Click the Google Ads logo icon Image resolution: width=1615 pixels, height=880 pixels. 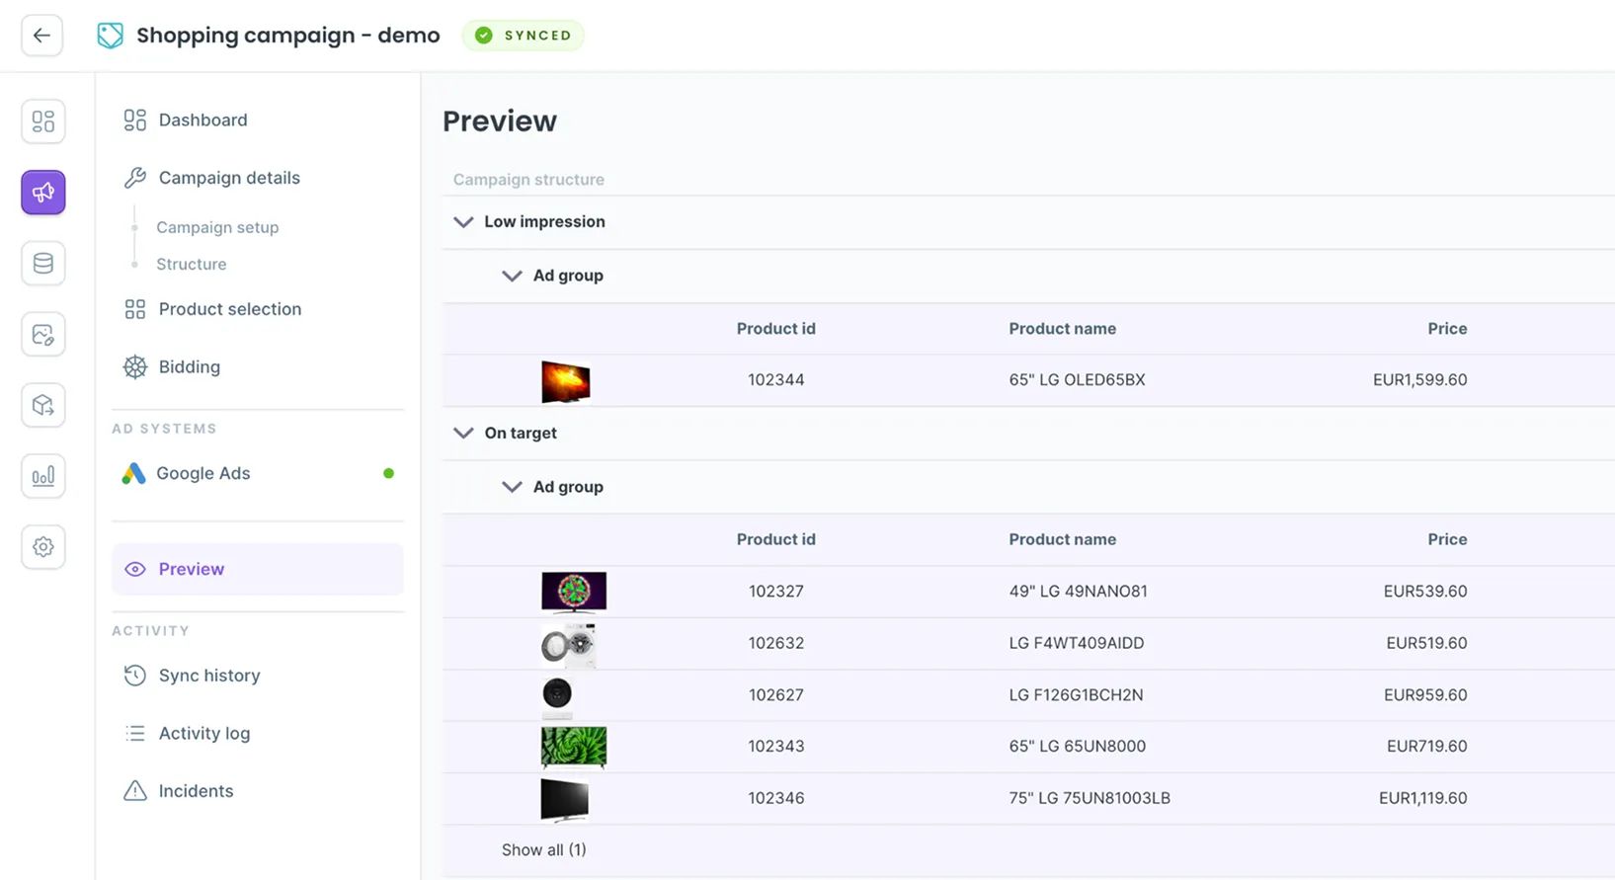133,473
